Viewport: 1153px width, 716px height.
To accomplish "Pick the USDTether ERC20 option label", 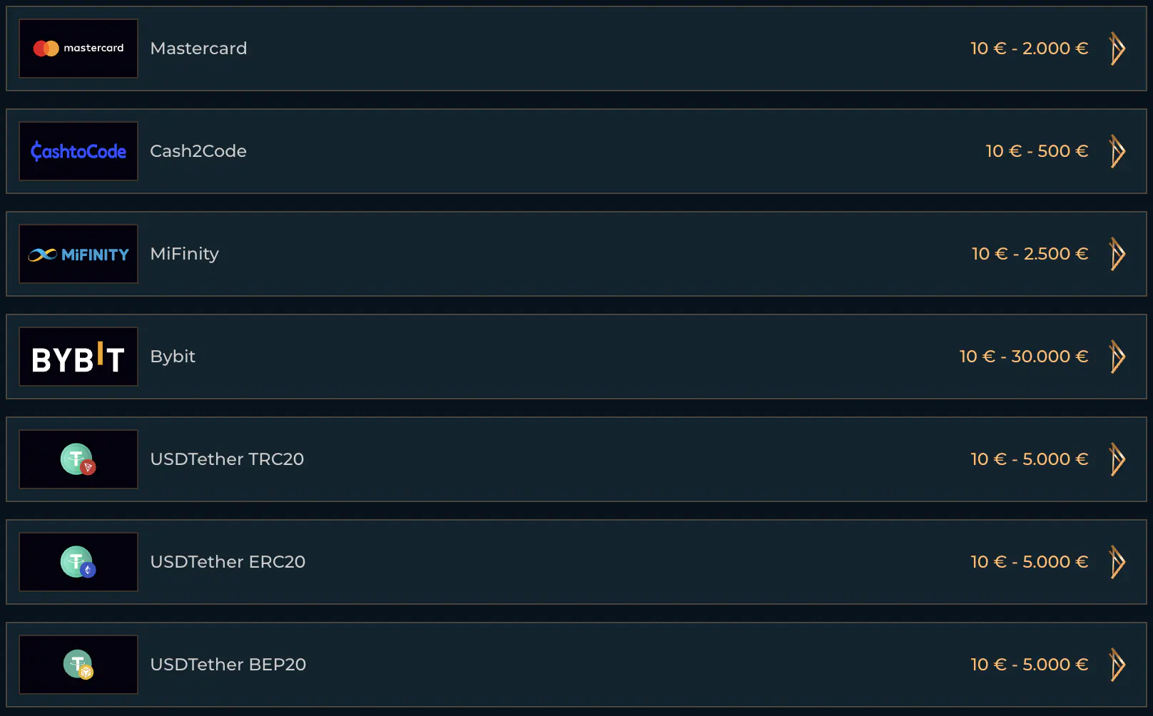I will 228,562.
